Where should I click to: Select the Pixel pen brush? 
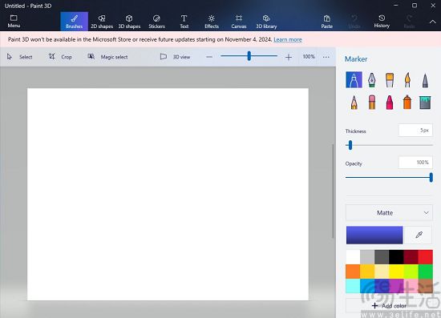(x=425, y=80)
